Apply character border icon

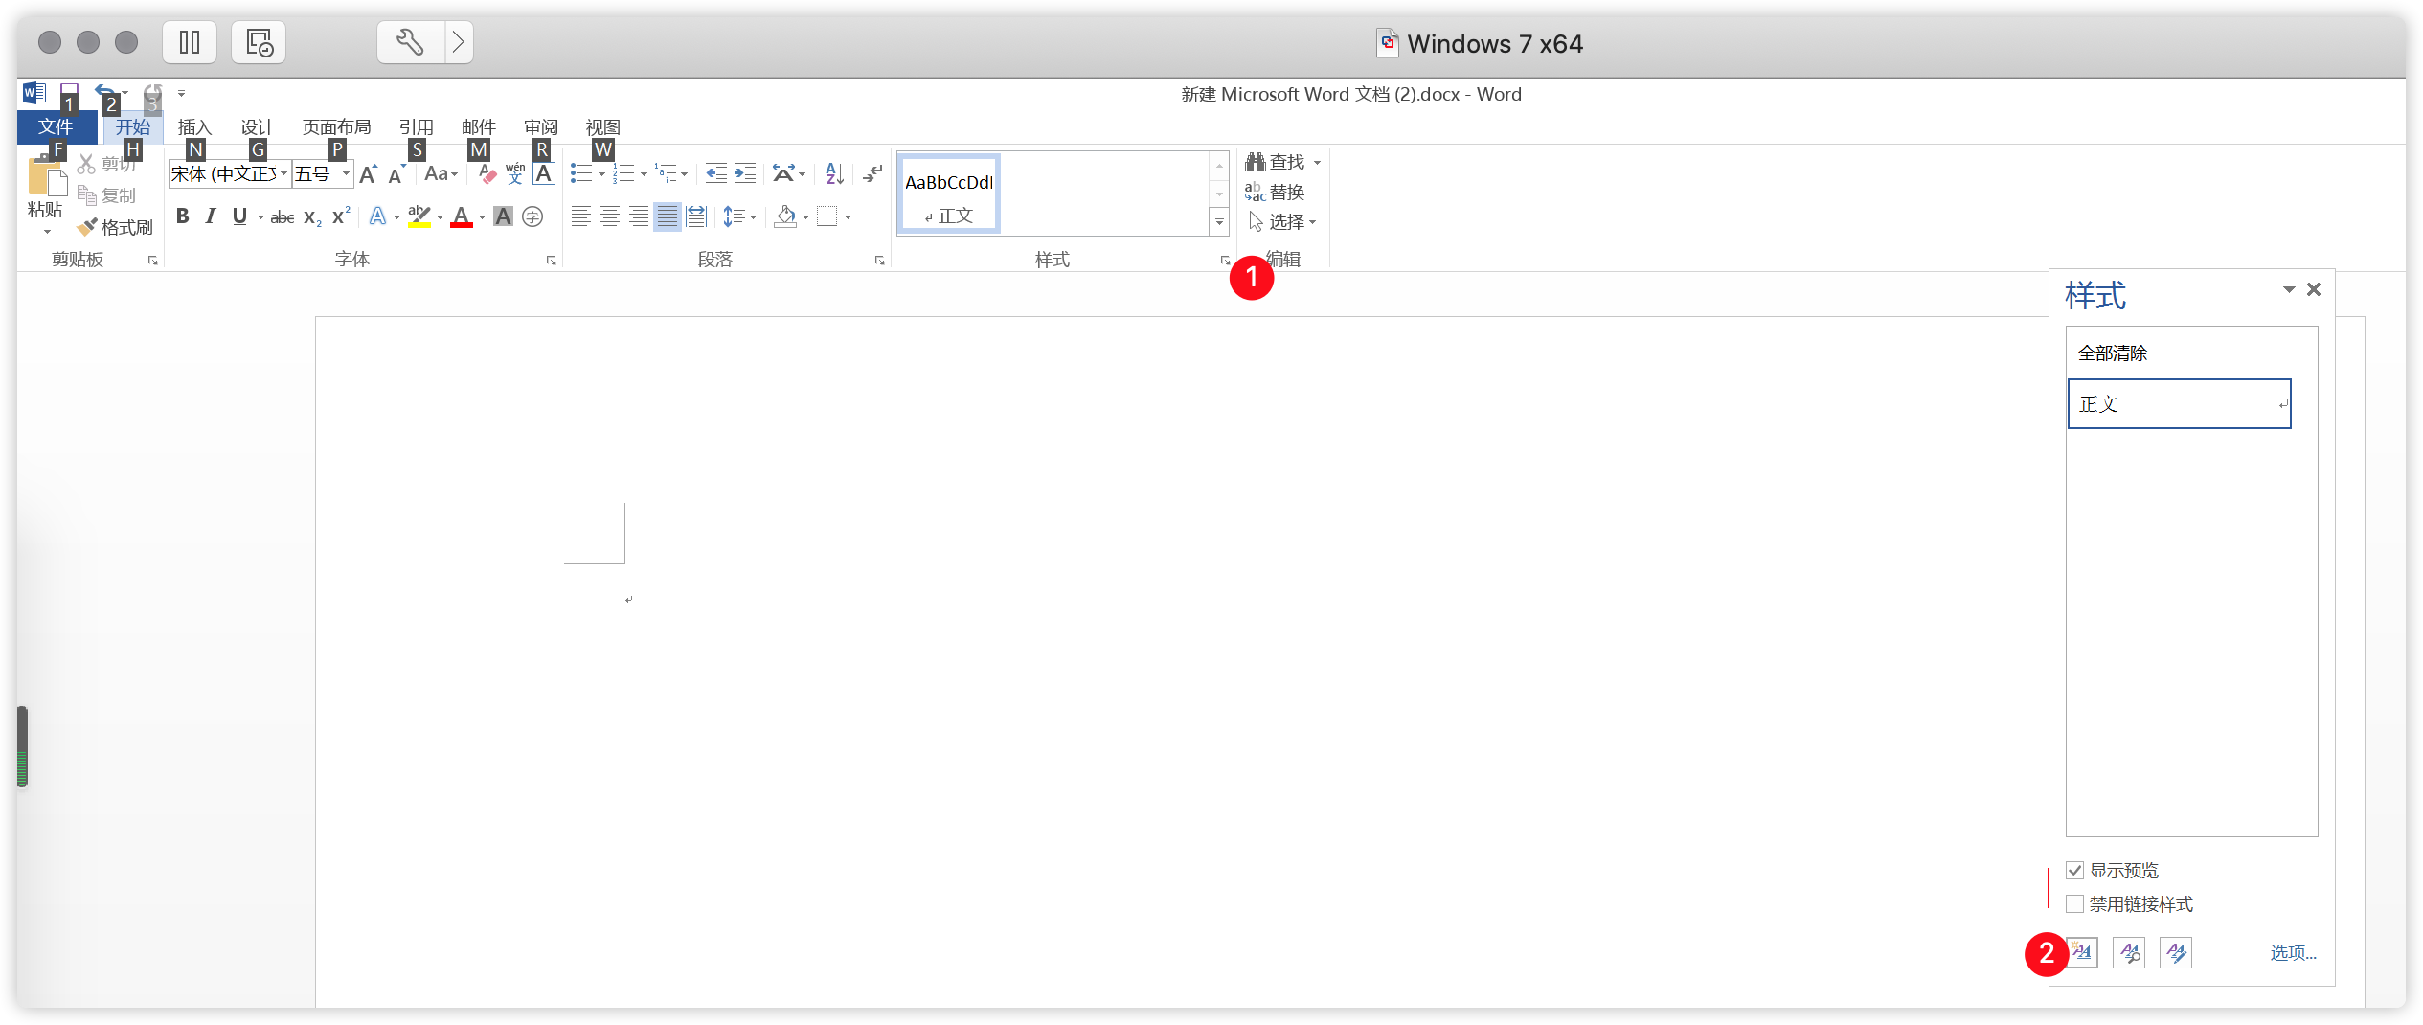click(x=544, y=173)
